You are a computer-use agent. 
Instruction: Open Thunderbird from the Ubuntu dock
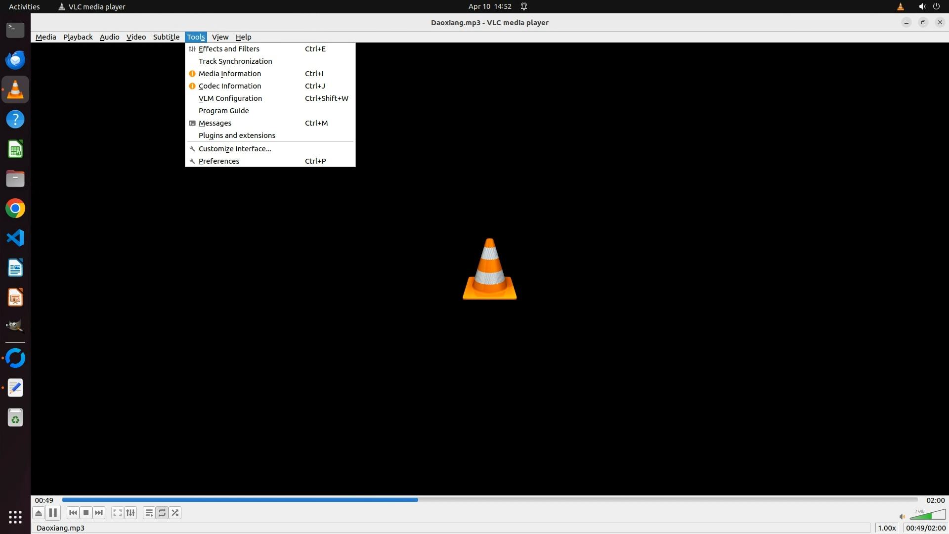(15, 60)
